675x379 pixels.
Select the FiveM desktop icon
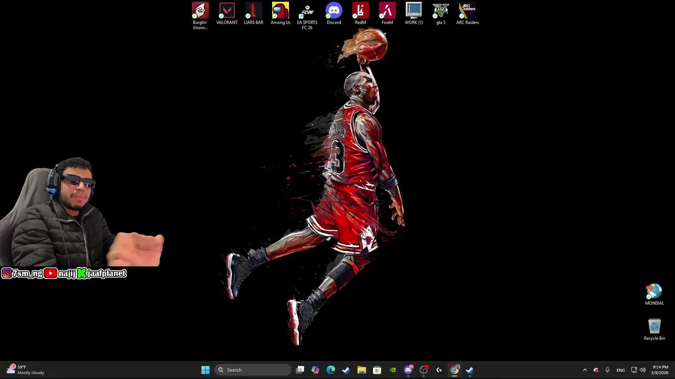tap(387, 14)
